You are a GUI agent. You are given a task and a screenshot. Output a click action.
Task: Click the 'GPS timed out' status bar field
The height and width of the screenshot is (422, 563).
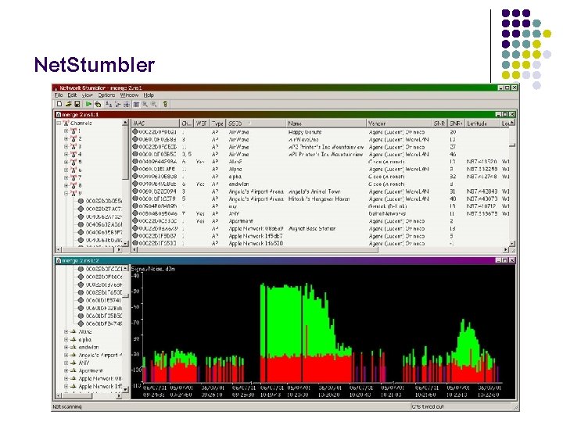click(x=461, y=407)
